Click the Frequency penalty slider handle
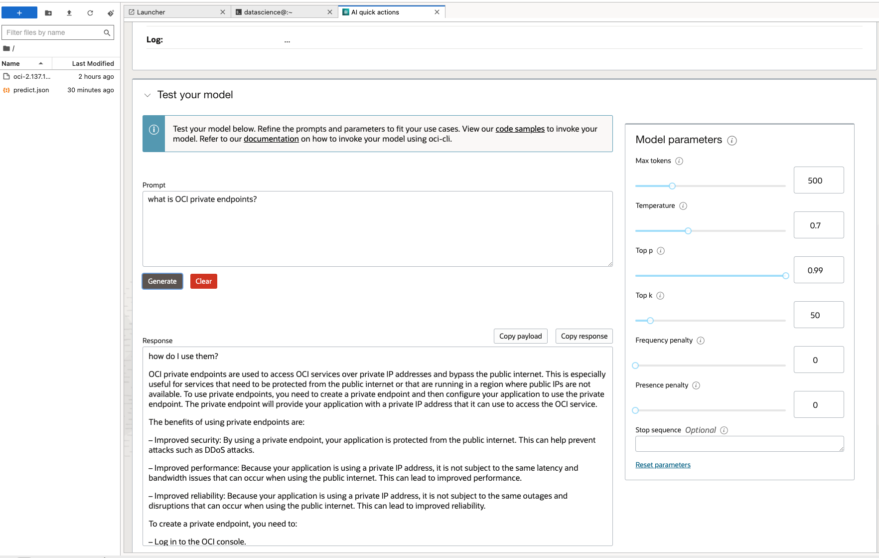The image size is (879, 558). point(635,366)
